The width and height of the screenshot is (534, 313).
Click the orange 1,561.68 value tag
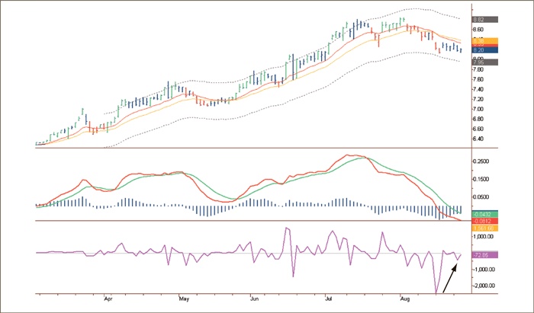[x=484, y=228]
